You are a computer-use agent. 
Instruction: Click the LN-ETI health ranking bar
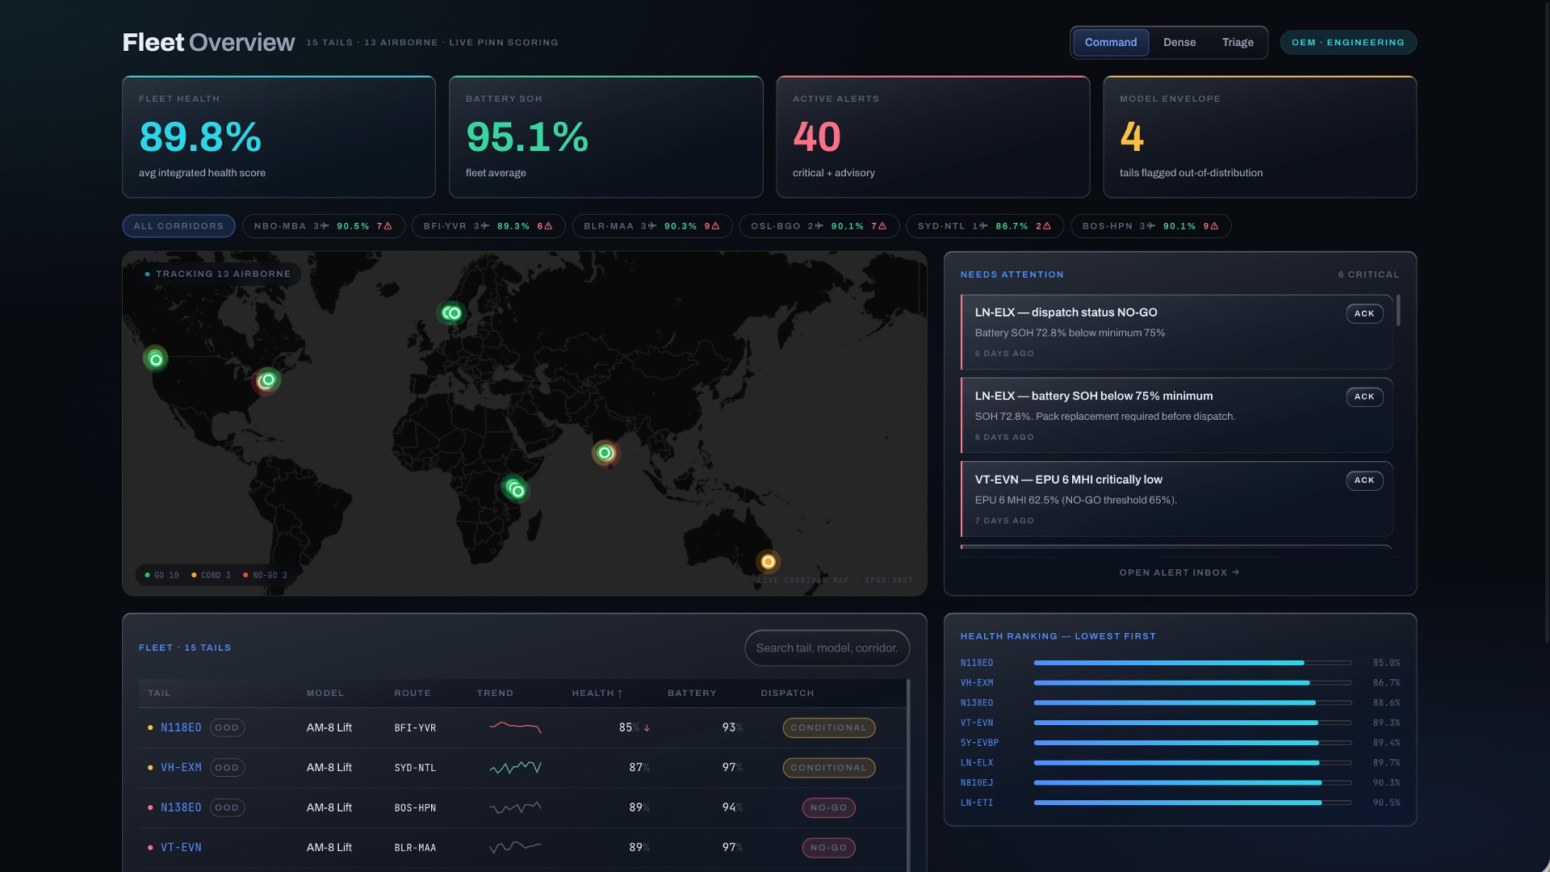coord(1192,803)
